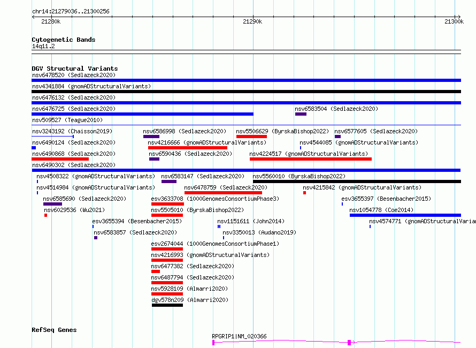Select the blue nsv6476725 variant bar
Image resolution: width=476 pixels, height=348 pixels.
click(x=142, y=114)
